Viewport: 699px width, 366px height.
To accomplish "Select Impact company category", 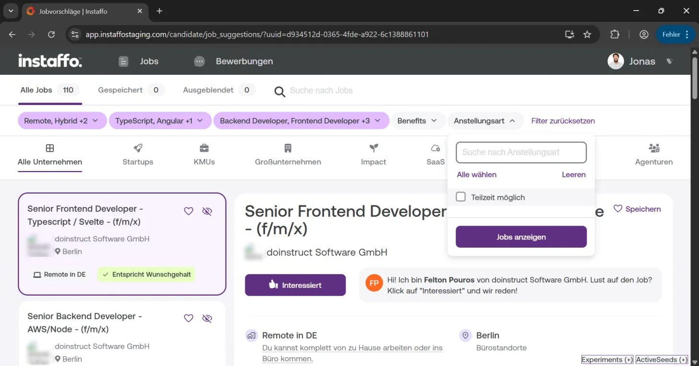I will 374,155.
